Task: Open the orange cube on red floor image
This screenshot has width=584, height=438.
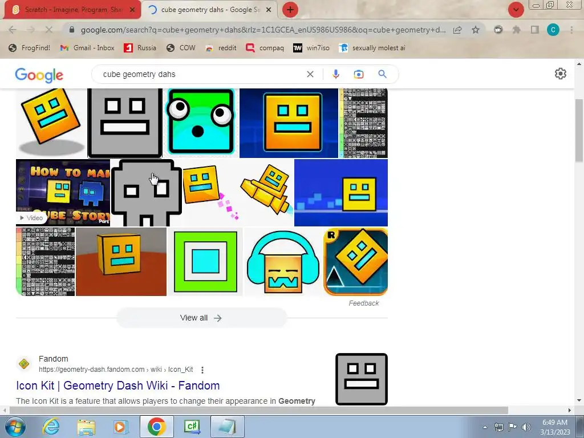Action: pyautogui.click(x=121, y=262)
